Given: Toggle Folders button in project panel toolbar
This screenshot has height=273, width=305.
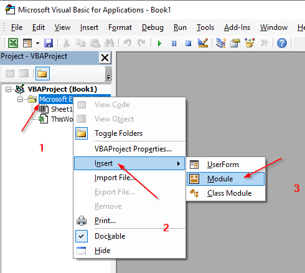Looking at the screenshot, I should click(x=42, y=74).
